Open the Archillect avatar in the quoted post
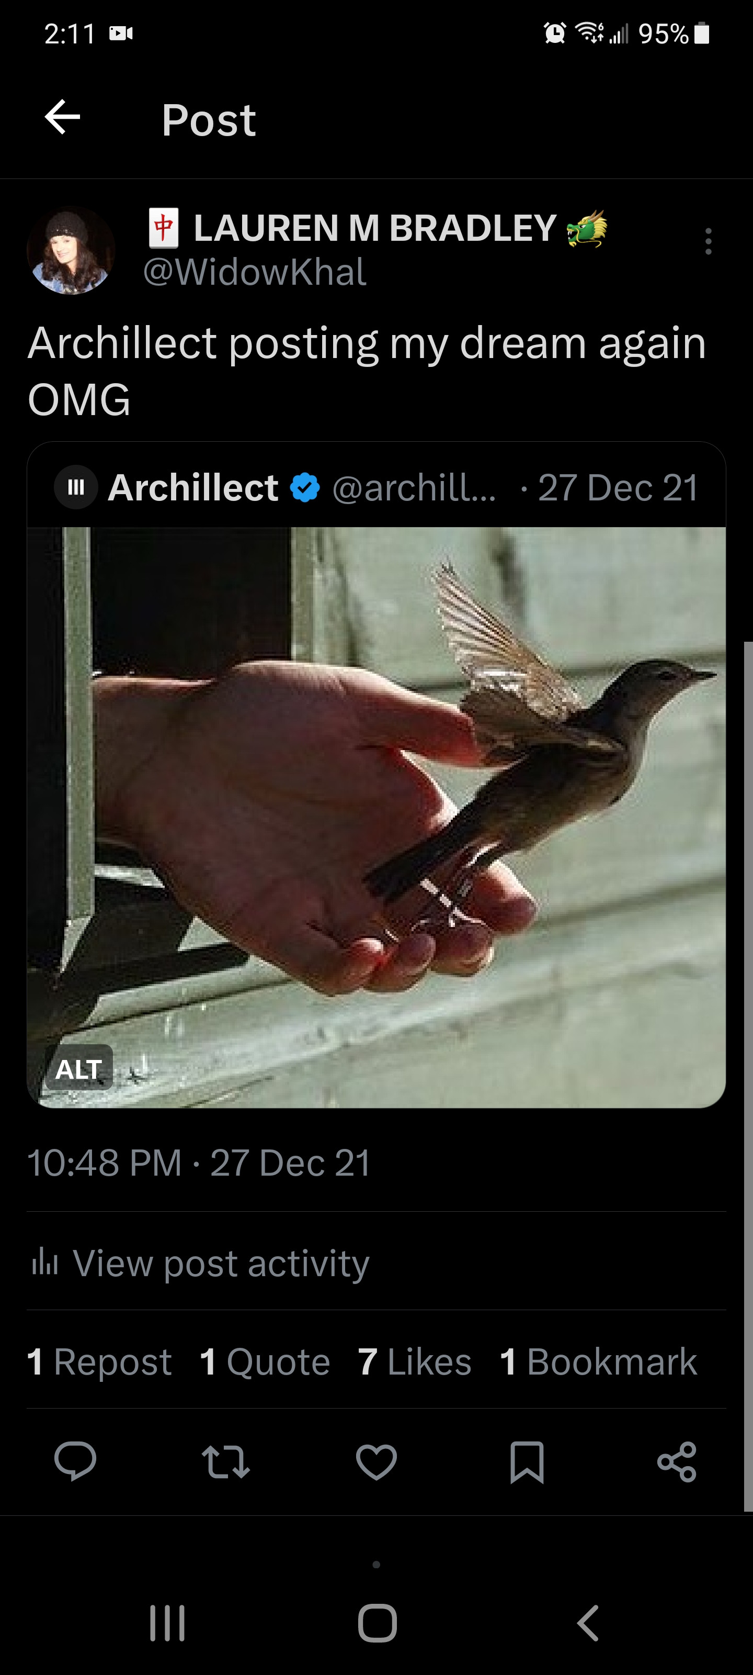Viewport: 753px width, 1675px height. (x=76, y=487)
